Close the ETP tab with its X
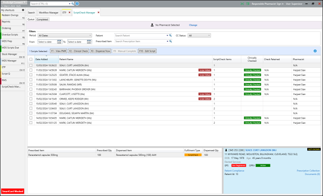Viewport: 323px width, 196px height. click(70, 13)
